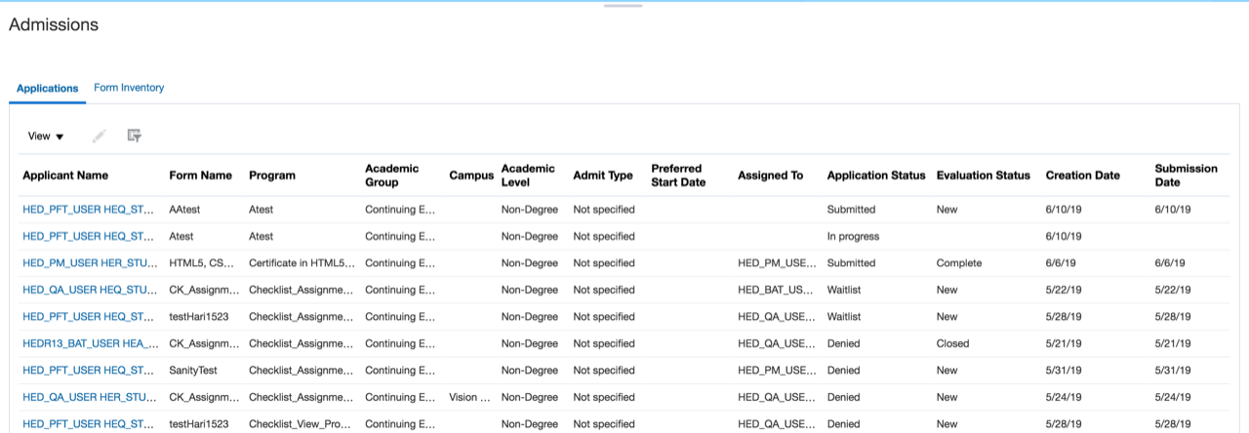Click the Assigned To column header
Screen dimensions: 1249x433
tap(770, 176)
